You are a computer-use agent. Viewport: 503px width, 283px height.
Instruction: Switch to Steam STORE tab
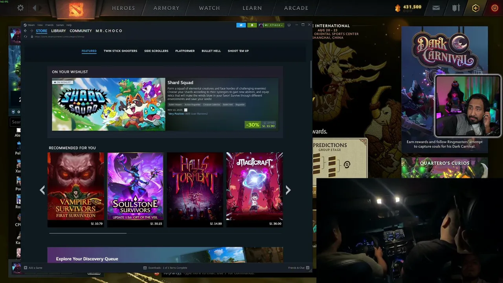[x=42, y=31]
